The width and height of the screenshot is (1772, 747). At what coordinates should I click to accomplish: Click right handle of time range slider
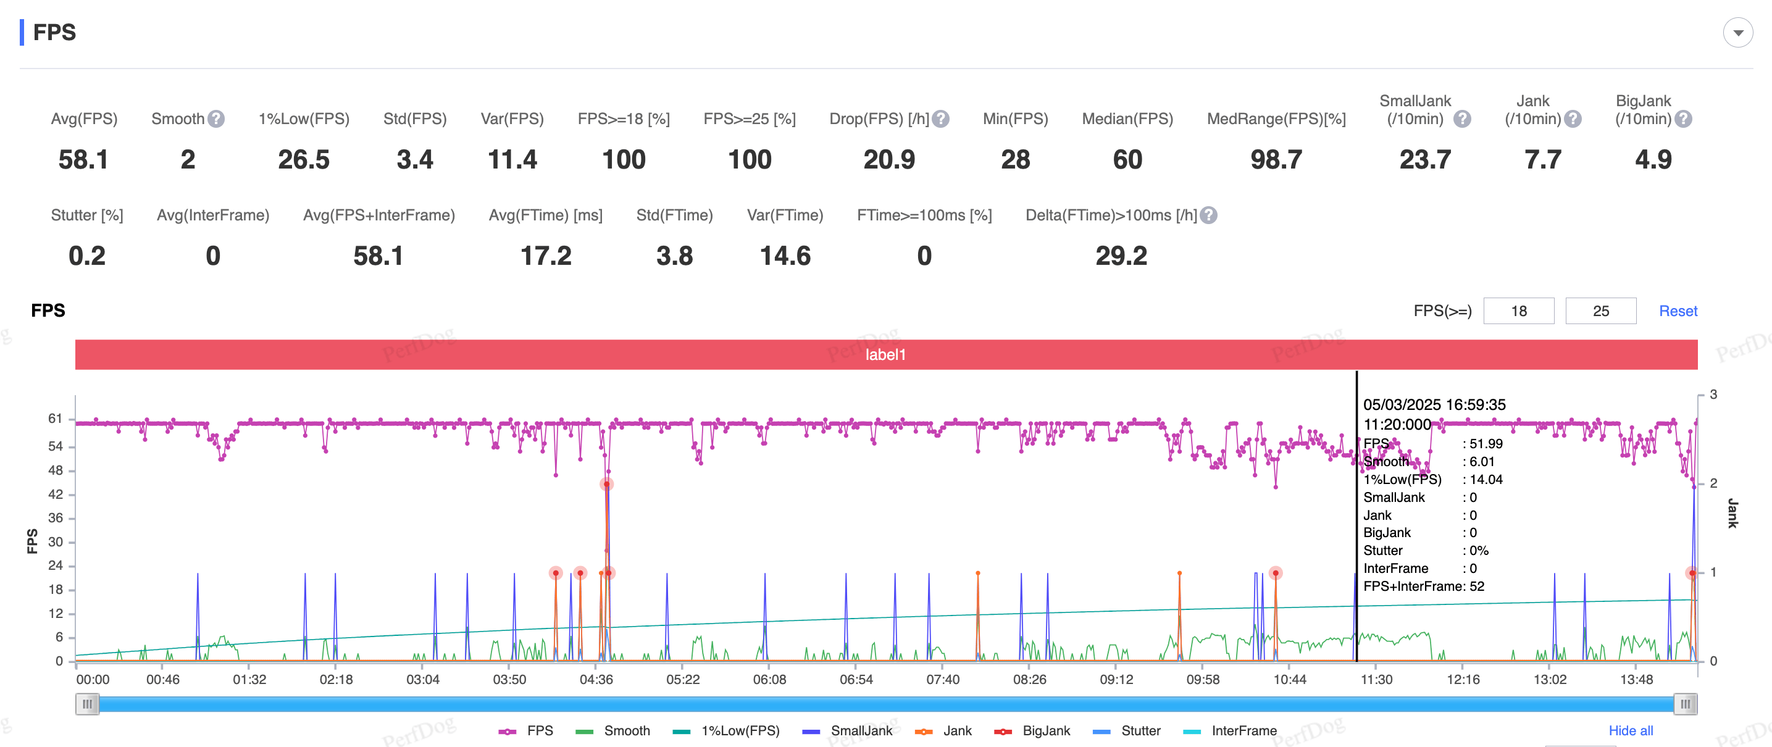1685,704
